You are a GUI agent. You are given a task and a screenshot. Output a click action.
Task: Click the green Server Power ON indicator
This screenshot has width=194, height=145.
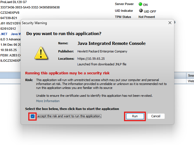[140, 4]
